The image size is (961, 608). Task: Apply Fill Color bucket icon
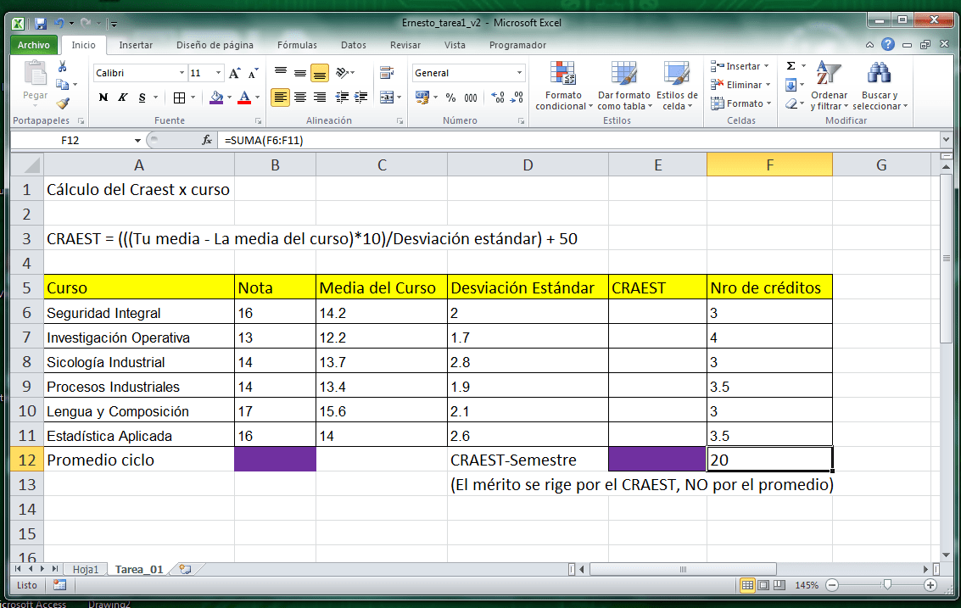(216, 98)
